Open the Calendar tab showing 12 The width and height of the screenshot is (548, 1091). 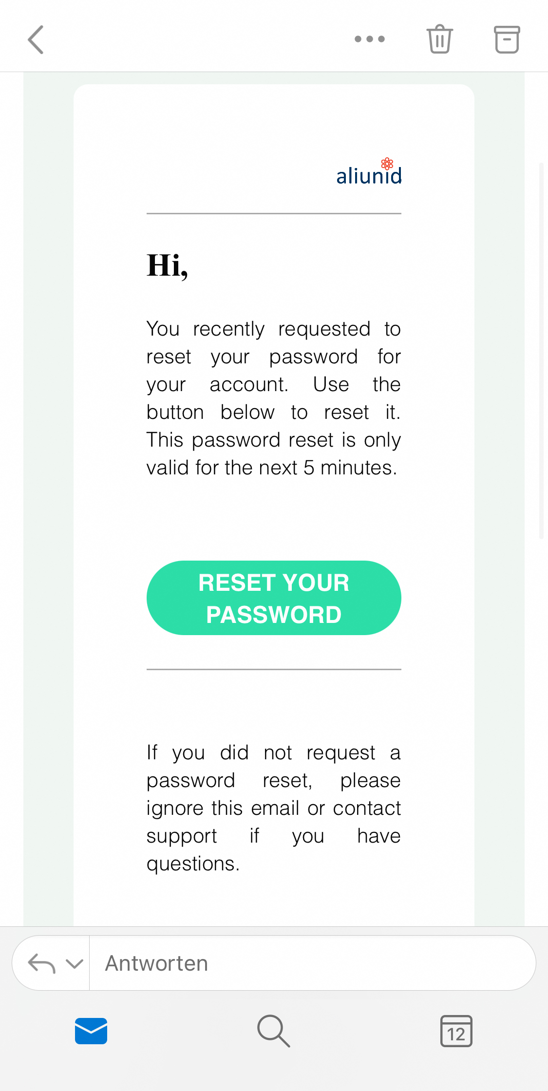456,1031
